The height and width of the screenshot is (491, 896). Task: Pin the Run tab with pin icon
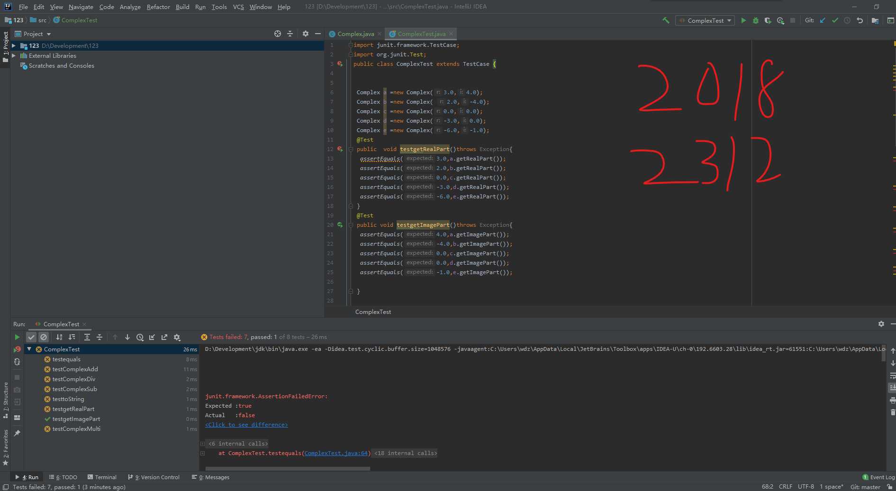[x=17, y=433]
